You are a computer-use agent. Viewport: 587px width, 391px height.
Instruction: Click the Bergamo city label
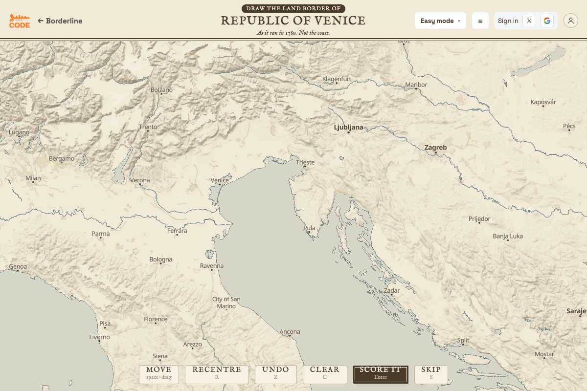pos(62,158)
